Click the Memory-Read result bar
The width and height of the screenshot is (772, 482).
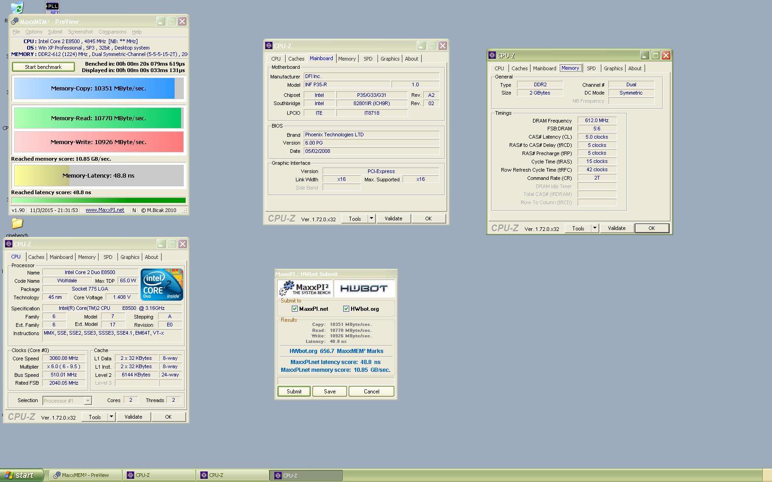click(98, 118)
